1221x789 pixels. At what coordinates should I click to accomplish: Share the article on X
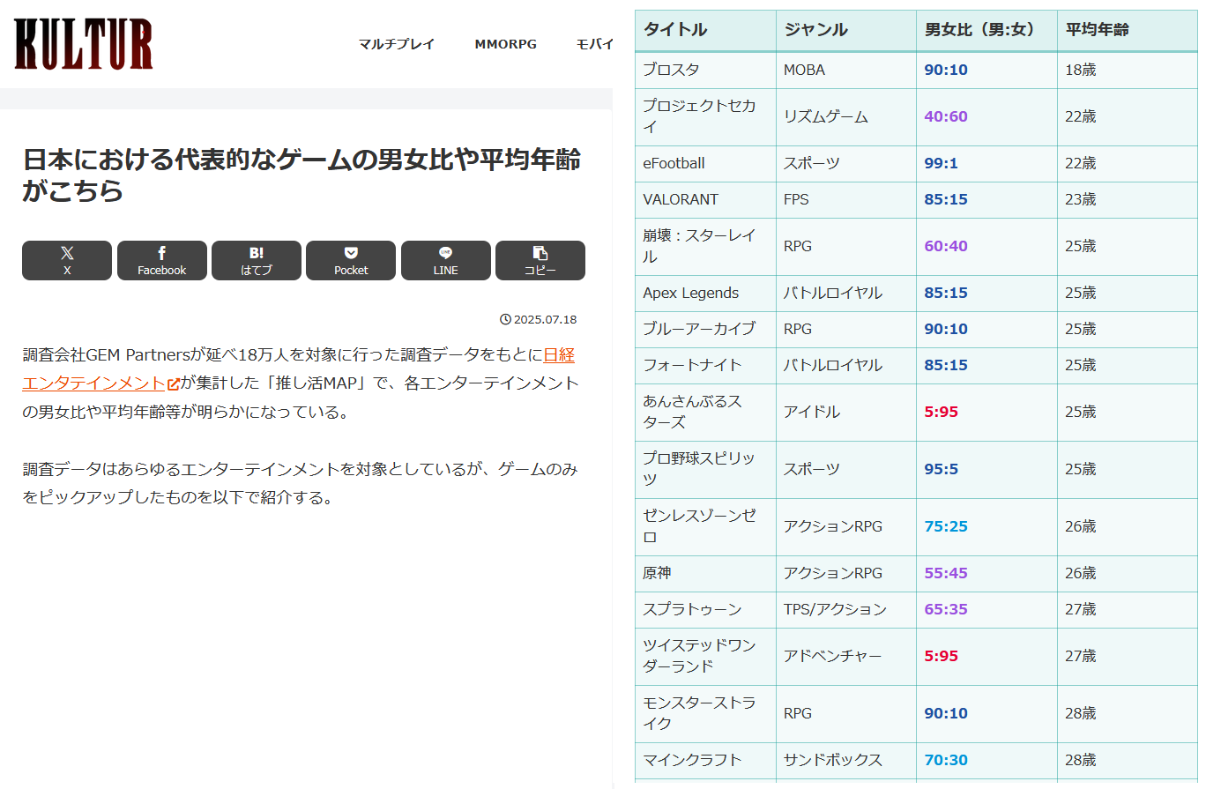pos(67,260)
